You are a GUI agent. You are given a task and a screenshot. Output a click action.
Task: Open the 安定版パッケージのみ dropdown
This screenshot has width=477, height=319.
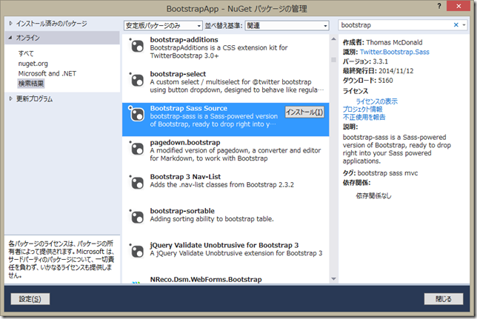pos(163,26)
